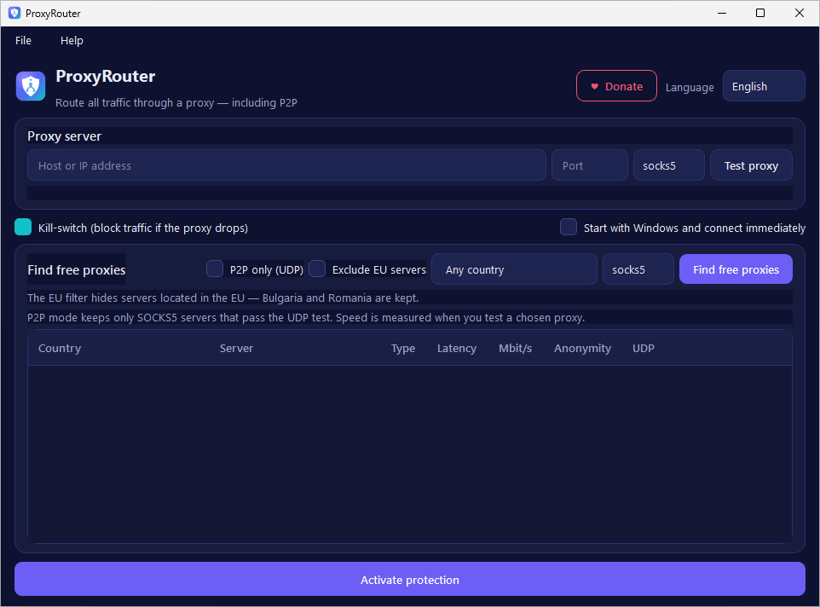The width and height of the screenshot is (820, 607).
Task: Click the ProxyRouter title bar app icon
Action: tap(14, 13)
